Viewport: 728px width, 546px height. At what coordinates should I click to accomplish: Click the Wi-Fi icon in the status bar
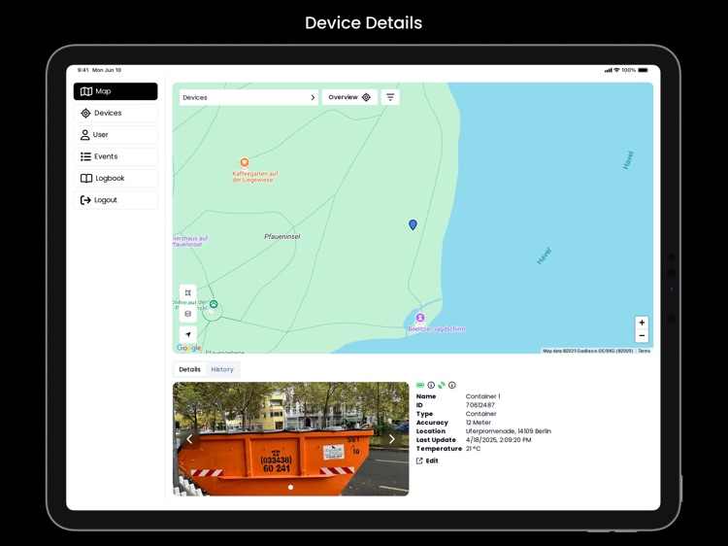click(616, 70)
